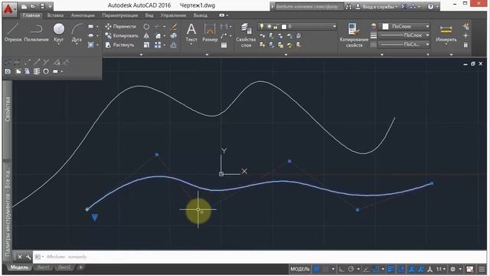Toggle the layer lock padlock icon
The image size is (490, 276).
(276, 27)
